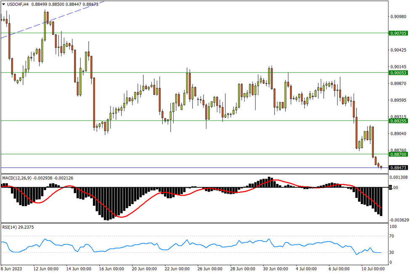Click the 0.89255 green price level tag

coord(398,121)
